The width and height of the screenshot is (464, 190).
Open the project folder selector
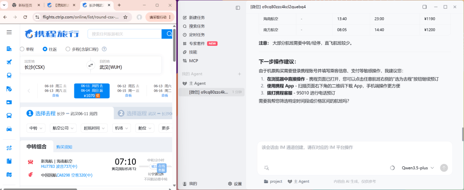(x=273, y=181)
